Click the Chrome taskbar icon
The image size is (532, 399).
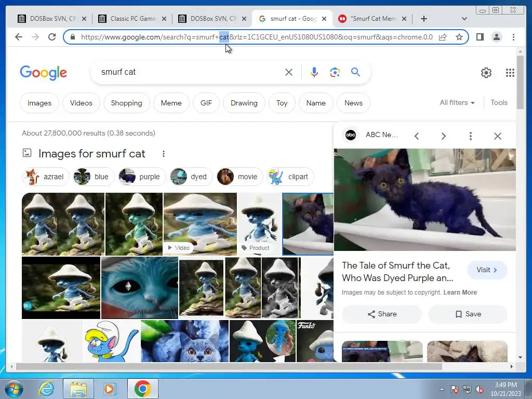click(143, 389)
